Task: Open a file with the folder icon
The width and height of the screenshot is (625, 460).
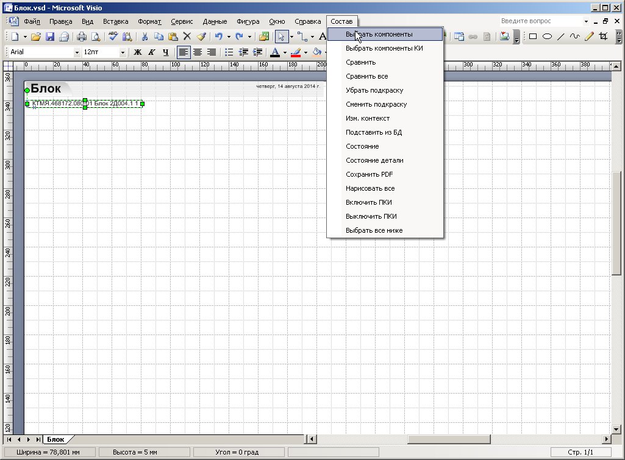Action: [x=36, y=37]
